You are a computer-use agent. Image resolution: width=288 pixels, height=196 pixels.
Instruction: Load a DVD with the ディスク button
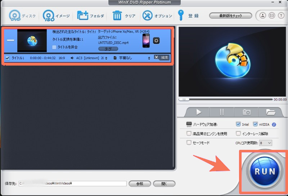(22, 16)
